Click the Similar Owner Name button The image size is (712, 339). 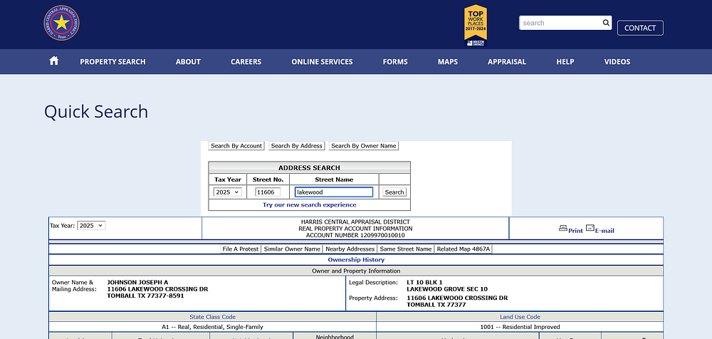click(292, 249)
